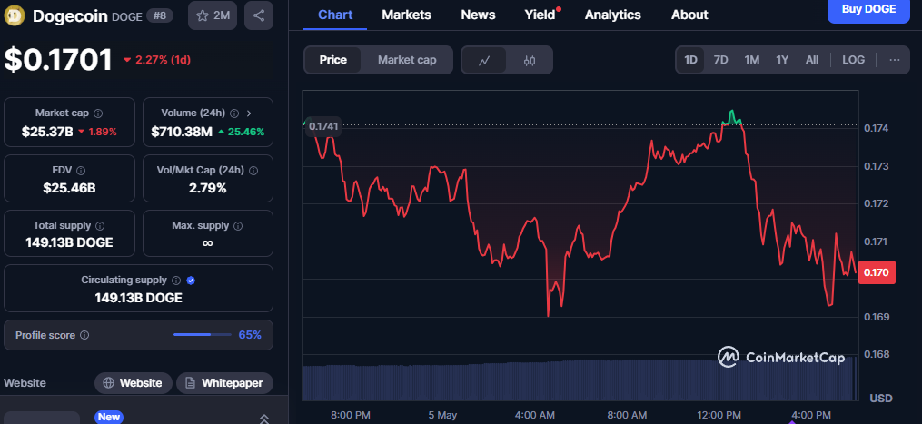
Task: Click the #8 rank badge
Action: click(x=159, y=15)
